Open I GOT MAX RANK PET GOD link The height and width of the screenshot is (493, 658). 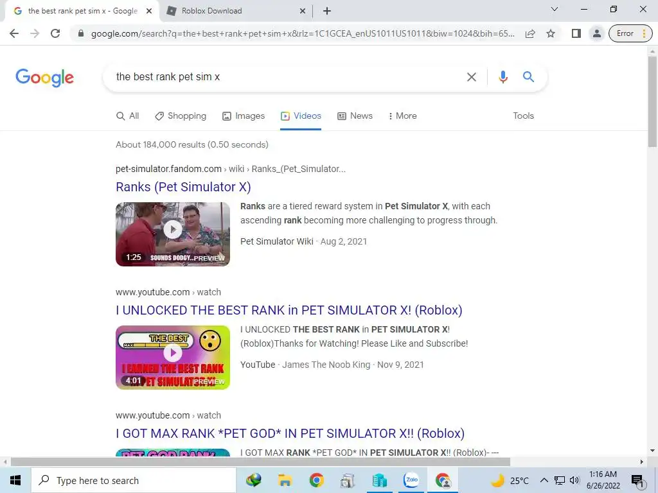tap(290, 433)
